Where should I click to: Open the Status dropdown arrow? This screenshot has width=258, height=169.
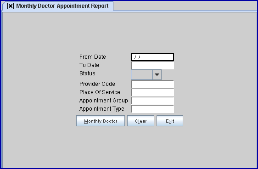click(157, 75)
